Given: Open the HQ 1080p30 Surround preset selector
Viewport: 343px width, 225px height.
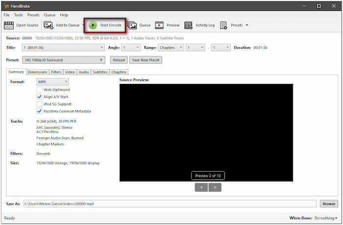Looking at the screenshot, I should (x=63, y=60).
